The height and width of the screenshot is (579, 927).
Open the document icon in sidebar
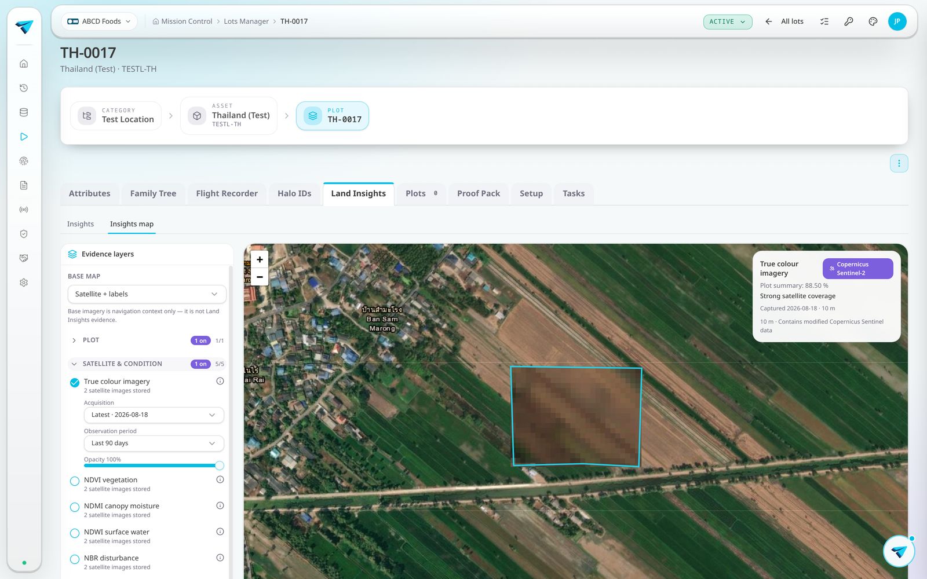[24, 185]
